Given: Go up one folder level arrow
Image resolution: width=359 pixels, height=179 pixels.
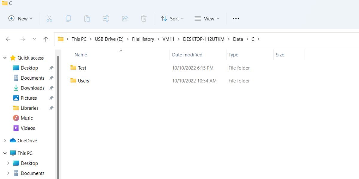Looking at the screenshot, I should [x=46, y=39].
